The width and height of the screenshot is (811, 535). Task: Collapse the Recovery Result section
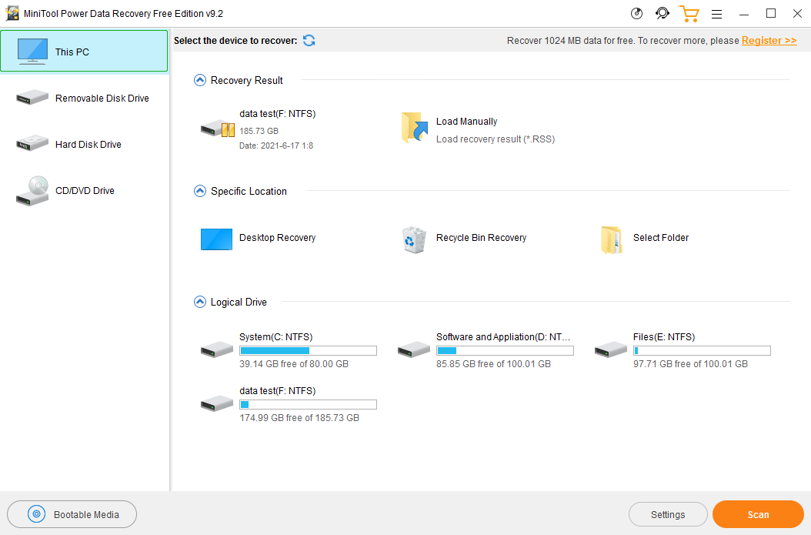click(200, 80)
